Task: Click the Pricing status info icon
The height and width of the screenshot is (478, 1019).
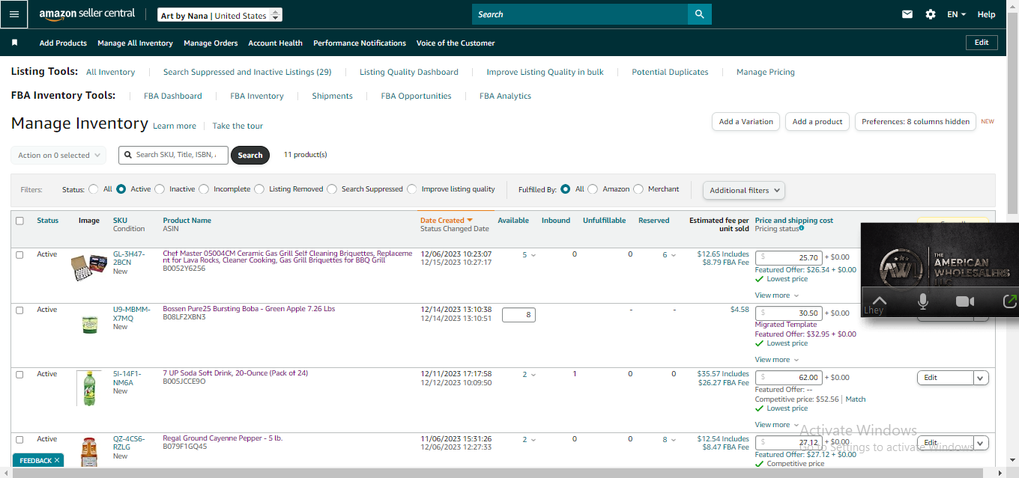Action: click(x=802, y=228)
